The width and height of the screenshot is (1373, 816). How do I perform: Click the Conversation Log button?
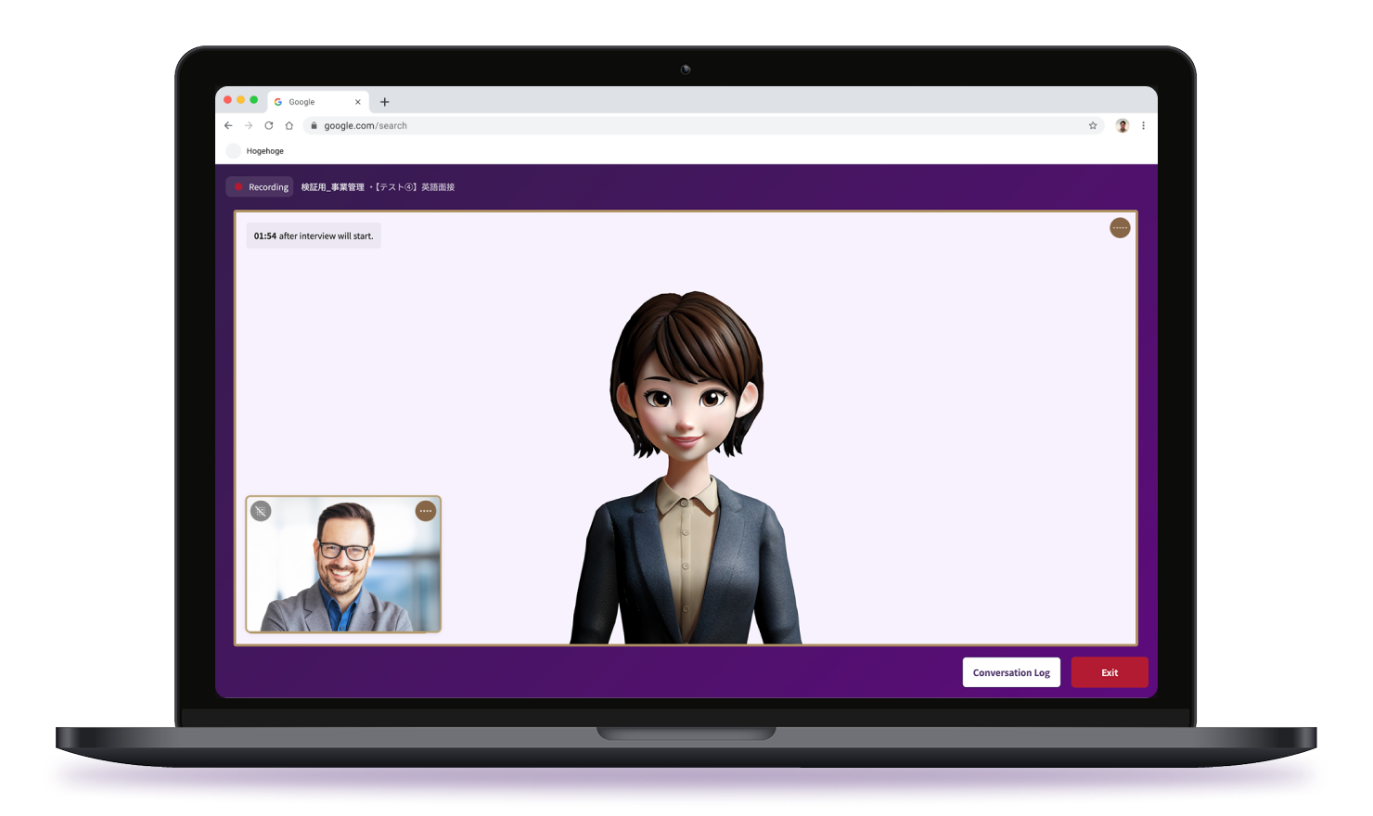click(x=1011, y=672)
